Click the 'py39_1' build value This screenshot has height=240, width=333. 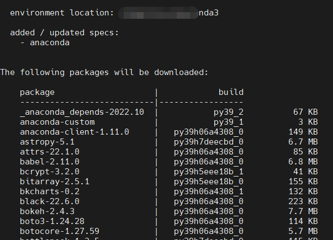click(229, 122)
